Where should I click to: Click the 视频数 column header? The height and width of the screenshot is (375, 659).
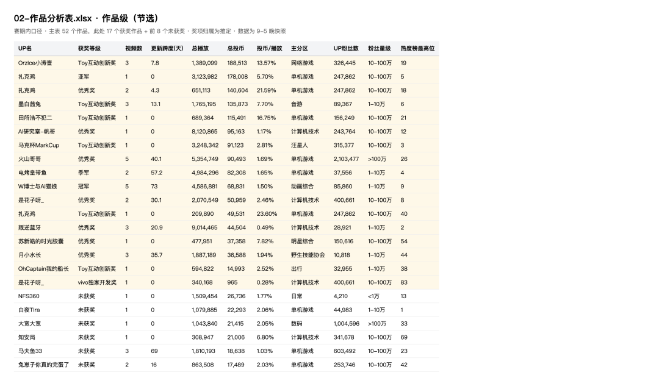click(x=134, y=48)
